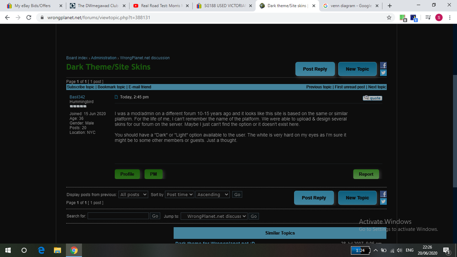The image size is (457, 257).
Task: Go back with the browser back arrow
Action: coord(7,17)
